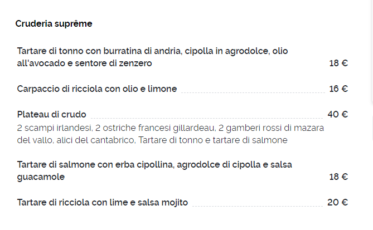Image resolution: width=373 pixels, height=230 pixels.
Task: Select Tartare di ricciola con lime item
Action: (103, 203)
